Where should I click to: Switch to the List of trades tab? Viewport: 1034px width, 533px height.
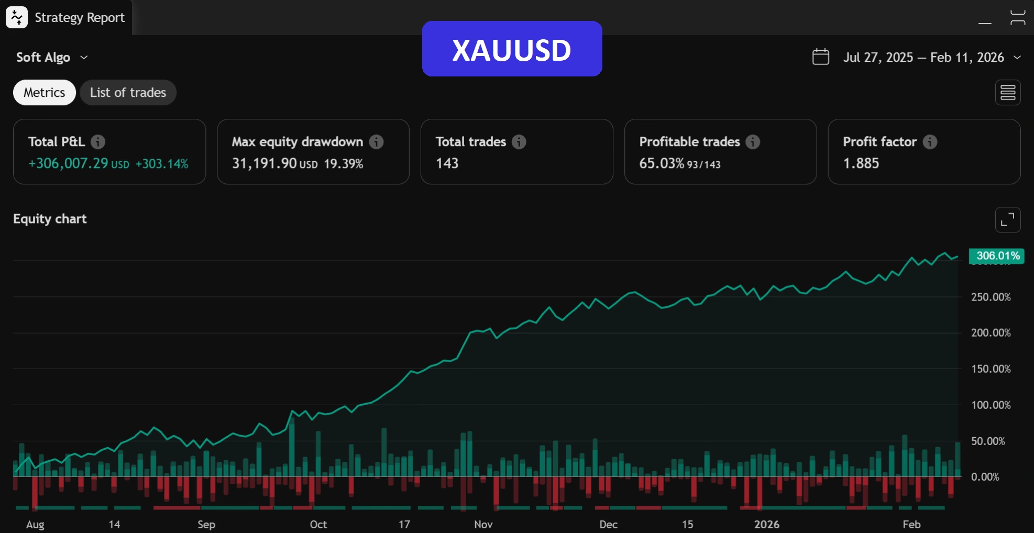(128, 93)
